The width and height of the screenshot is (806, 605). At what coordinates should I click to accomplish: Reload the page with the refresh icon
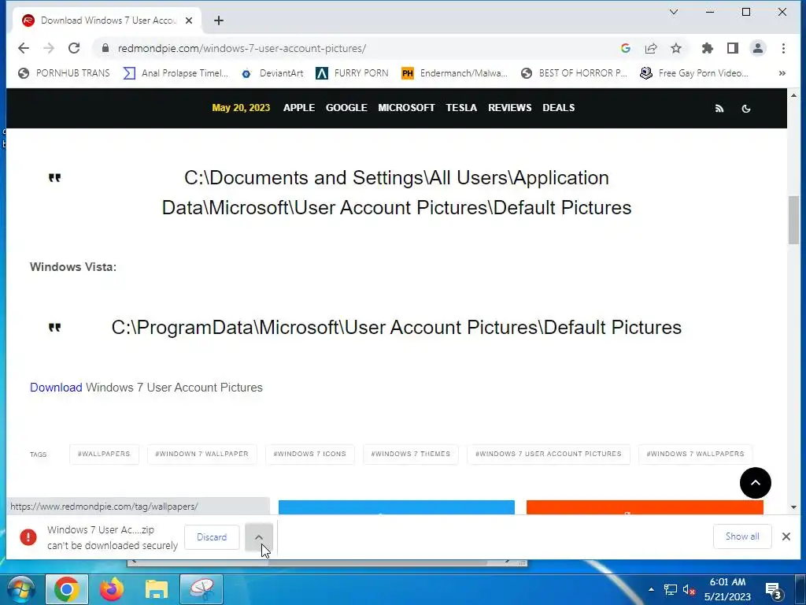pyautogui.click(x=74, y=48)
